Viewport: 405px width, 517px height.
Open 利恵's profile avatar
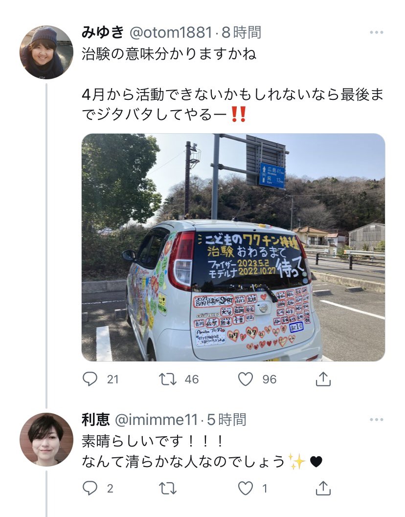point(46,440)
